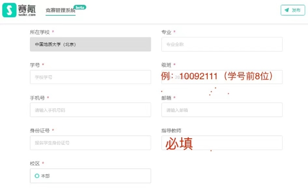Image resolution: width=308 pixels, height=191 pixels.
Task: Focus the 班级 class input field
Action: click(222, 77)
